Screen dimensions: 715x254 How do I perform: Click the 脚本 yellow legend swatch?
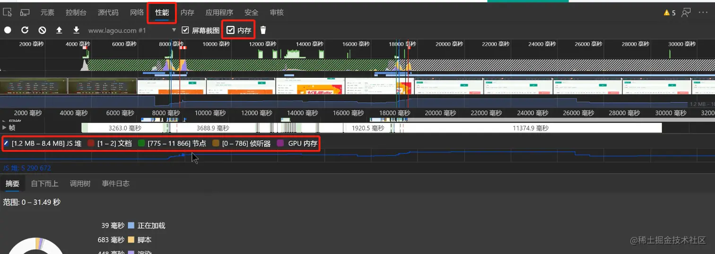point(131,240)
